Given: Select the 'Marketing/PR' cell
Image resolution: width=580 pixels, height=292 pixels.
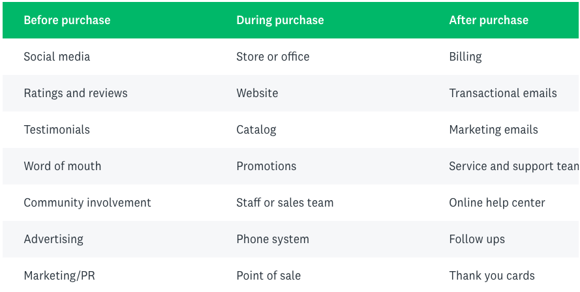Looking at the screenshot, I should tap(59, 276).
